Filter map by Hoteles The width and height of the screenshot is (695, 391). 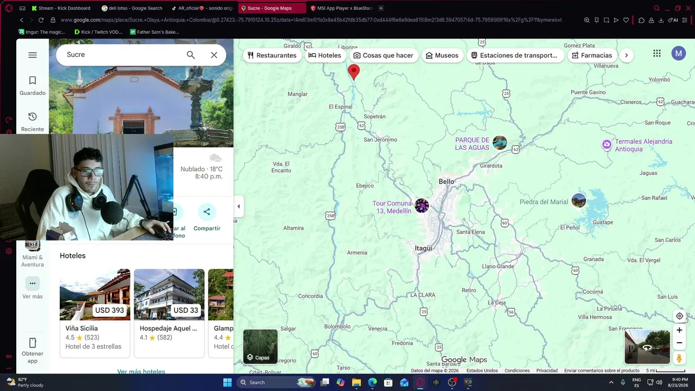(325, 55)
